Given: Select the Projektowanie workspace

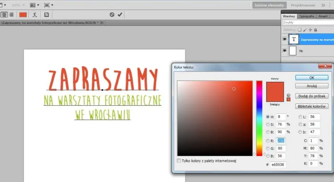Looking at the screenshot, I should (x=303, y=5).
